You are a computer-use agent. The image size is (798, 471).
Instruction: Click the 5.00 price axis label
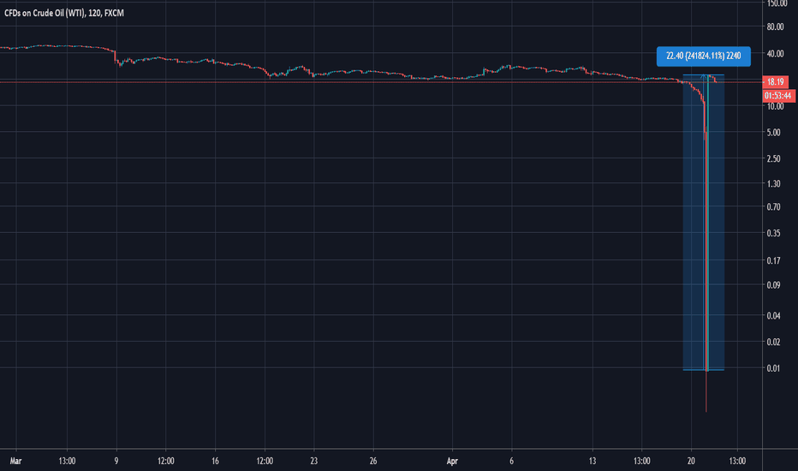click(x=773, y=133)
